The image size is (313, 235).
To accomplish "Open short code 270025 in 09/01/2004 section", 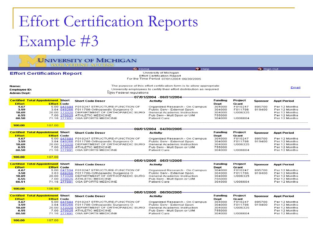I will [x=67, y=147].
